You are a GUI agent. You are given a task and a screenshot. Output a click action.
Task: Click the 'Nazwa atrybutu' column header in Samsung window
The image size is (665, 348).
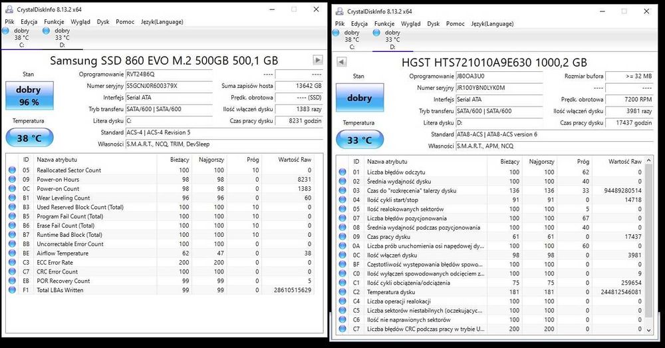pos(95,160)
